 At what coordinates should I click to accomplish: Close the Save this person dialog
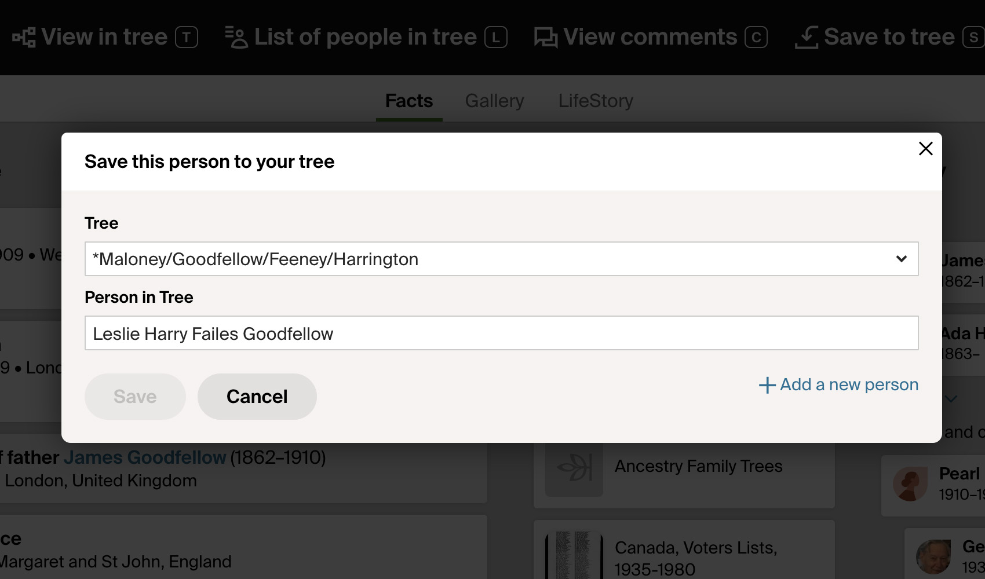tap(925, 149)
